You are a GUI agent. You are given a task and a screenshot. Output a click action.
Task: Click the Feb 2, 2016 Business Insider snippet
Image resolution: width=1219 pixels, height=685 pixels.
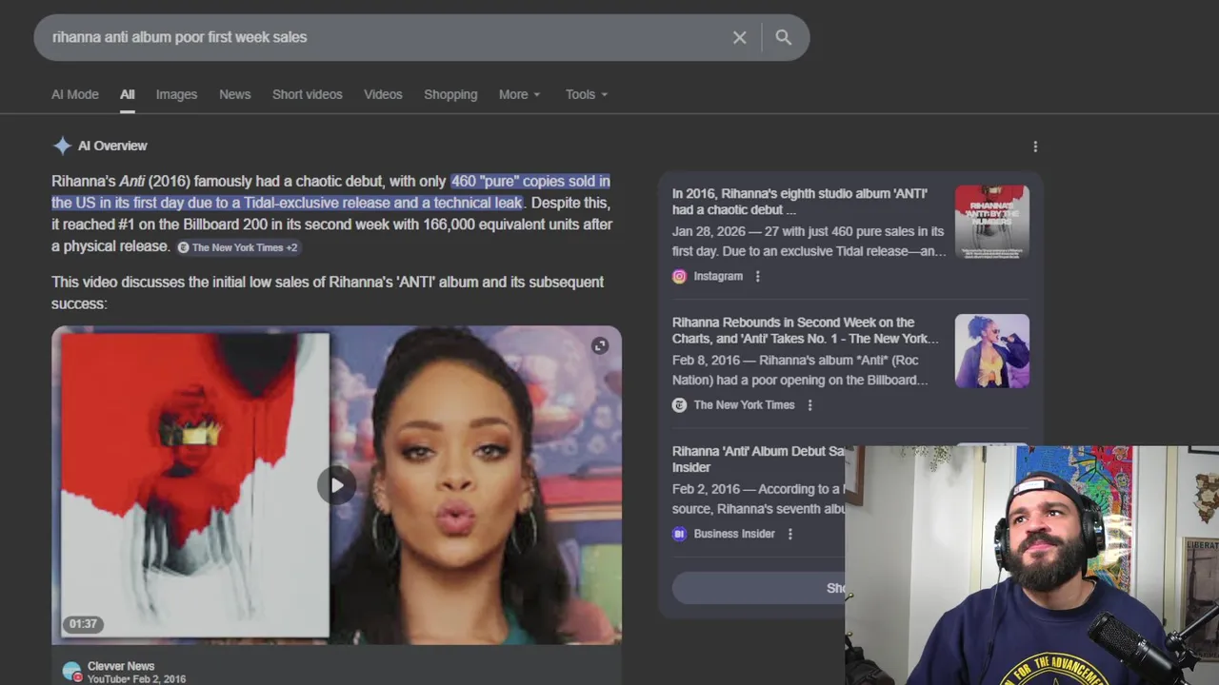(x=758, y=499)
